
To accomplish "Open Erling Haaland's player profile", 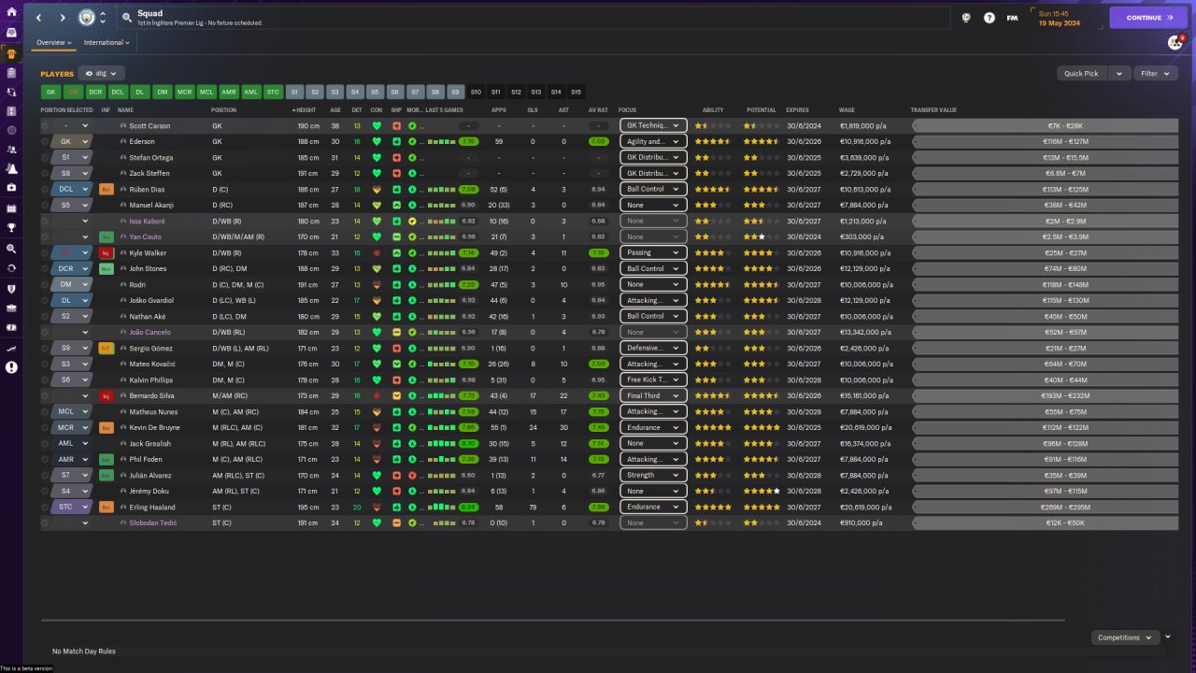I will coord(152,508).
